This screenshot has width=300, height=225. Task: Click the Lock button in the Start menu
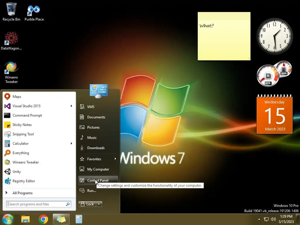click(x=87, y=204)
